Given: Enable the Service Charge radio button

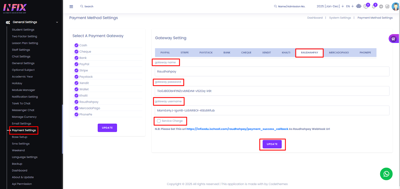Looking at the screenshot, I should [159, 121].
